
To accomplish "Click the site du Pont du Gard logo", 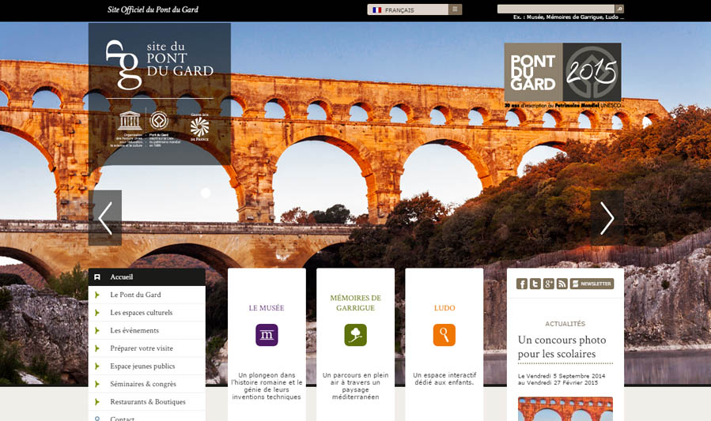I will coord(160,64).
